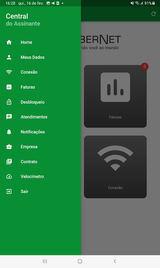Open Empresa menu entry
The height and width of the screenshot is (268, 160).
29,147
